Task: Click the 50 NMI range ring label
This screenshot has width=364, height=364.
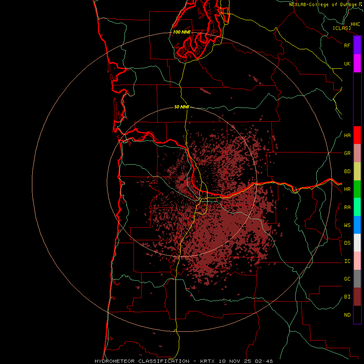Action: click(x=182, y=107)
